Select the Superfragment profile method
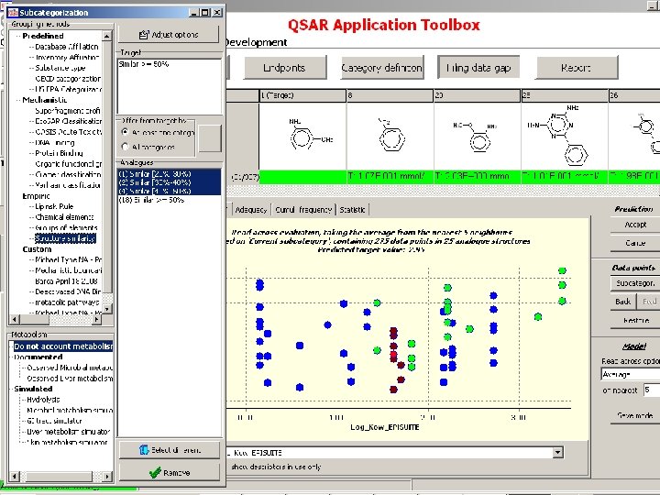Image resolution: width=660 pixels, height=495 pixels. point(68,111)
